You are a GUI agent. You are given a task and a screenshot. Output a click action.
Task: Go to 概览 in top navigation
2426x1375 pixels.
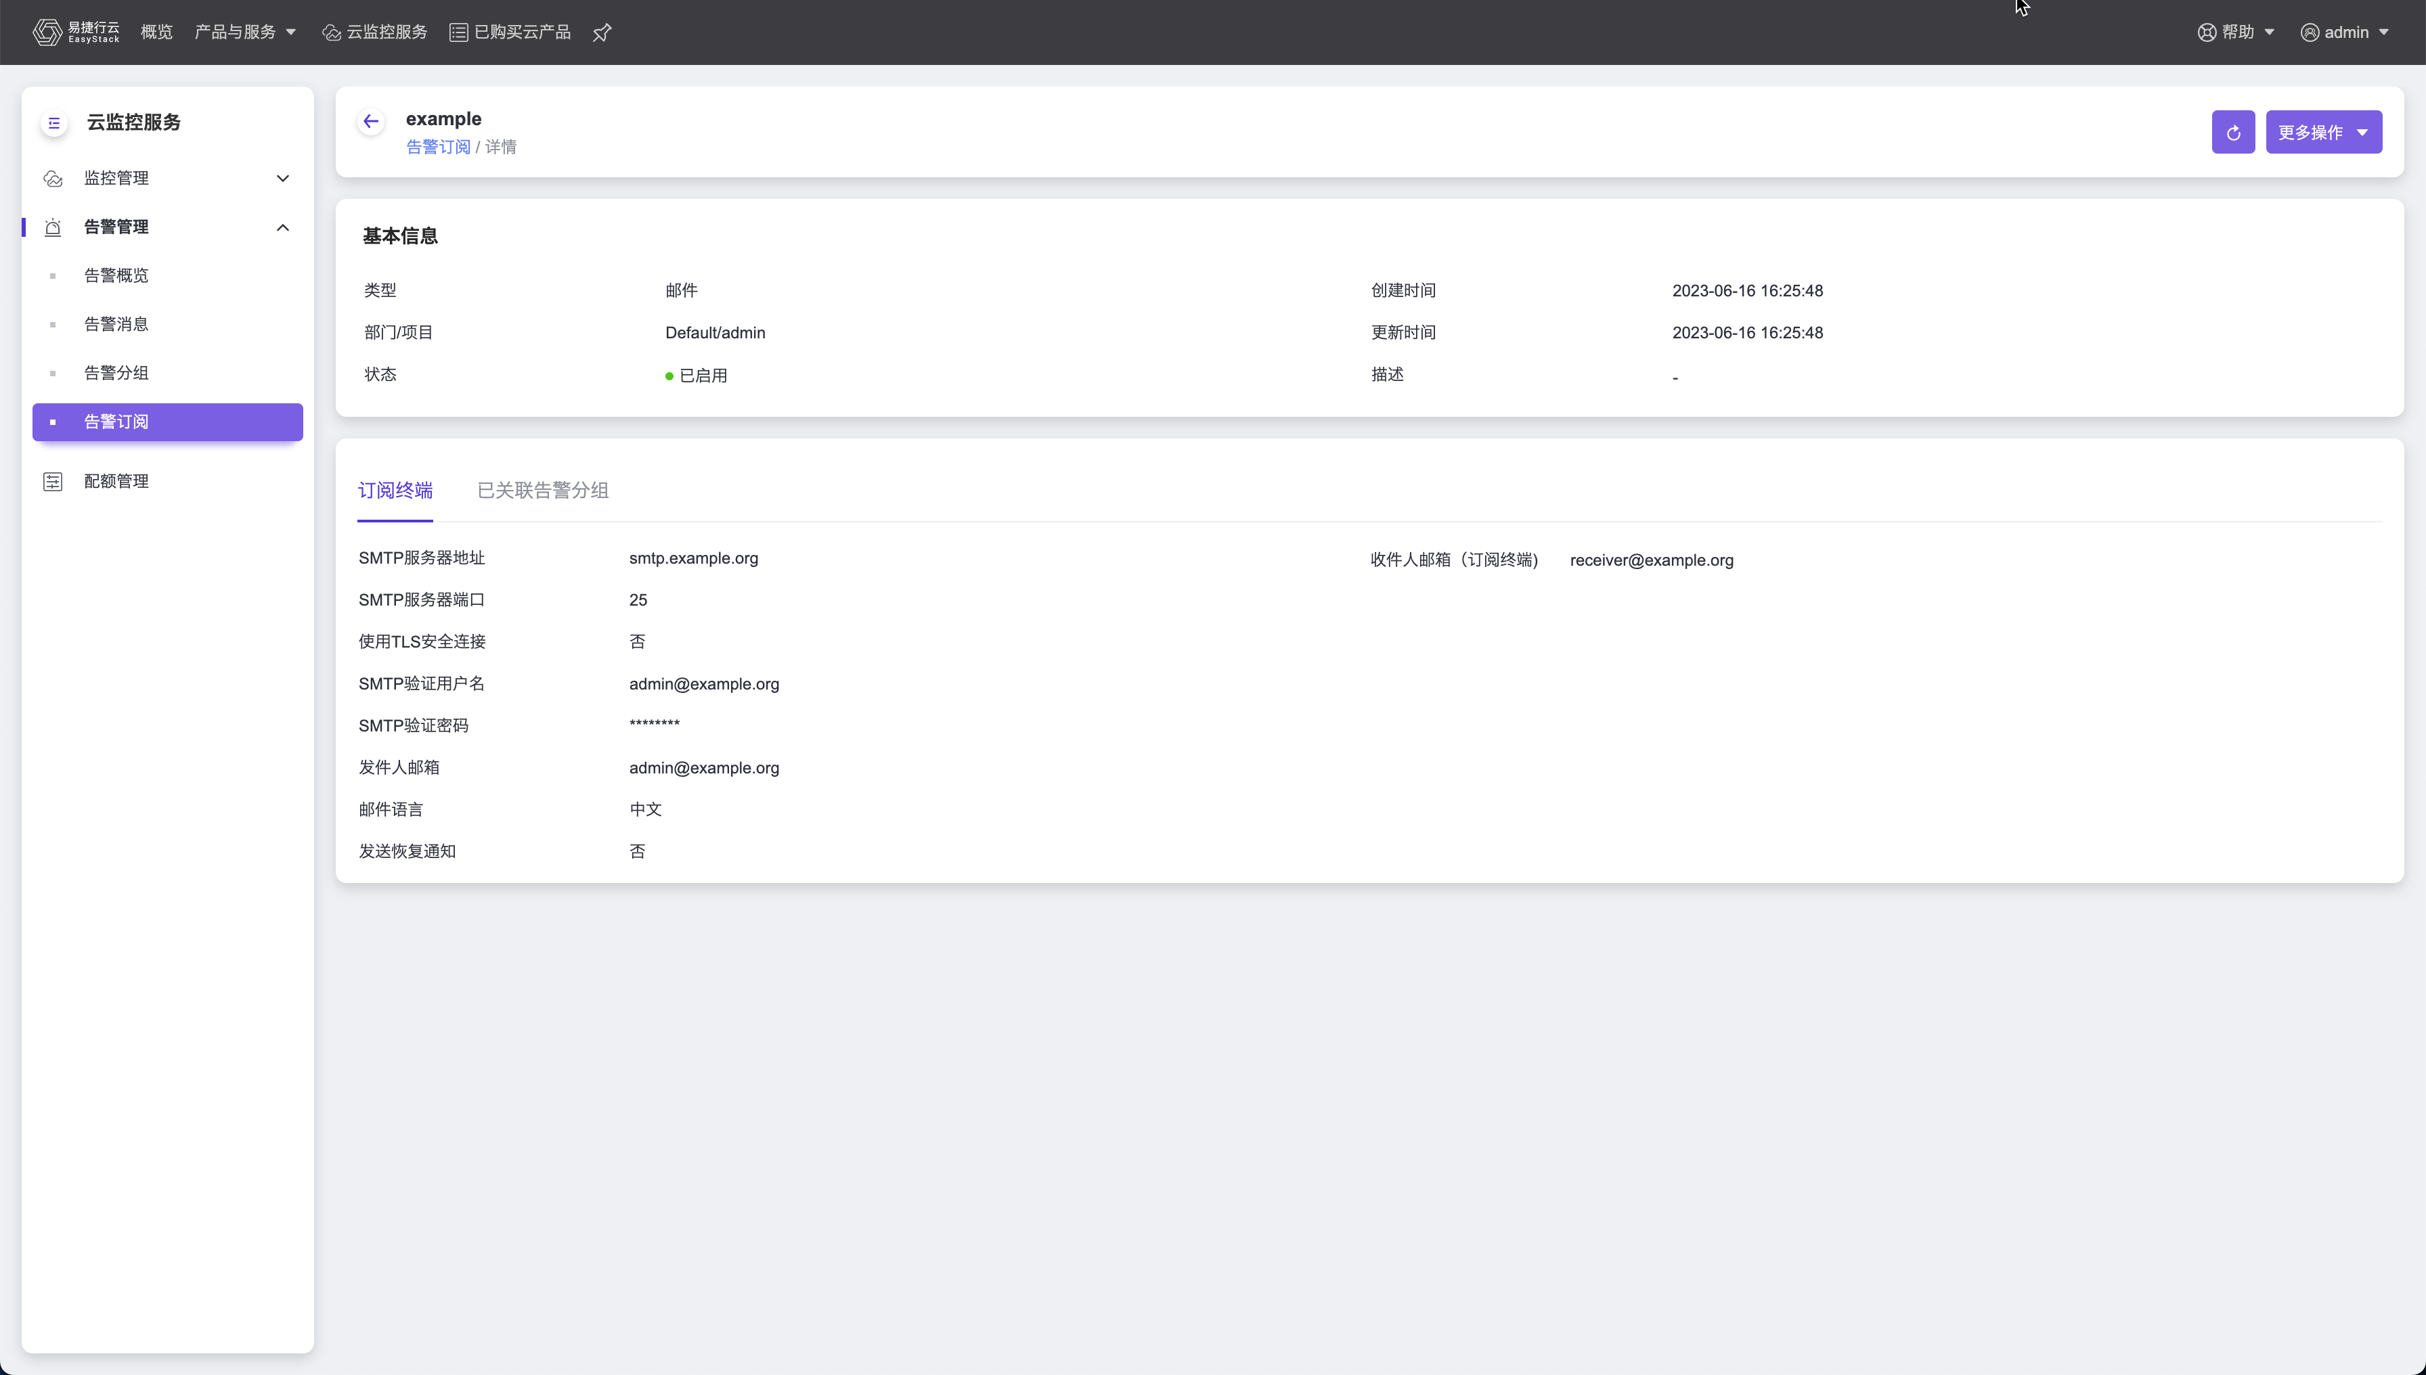[157, 32]
